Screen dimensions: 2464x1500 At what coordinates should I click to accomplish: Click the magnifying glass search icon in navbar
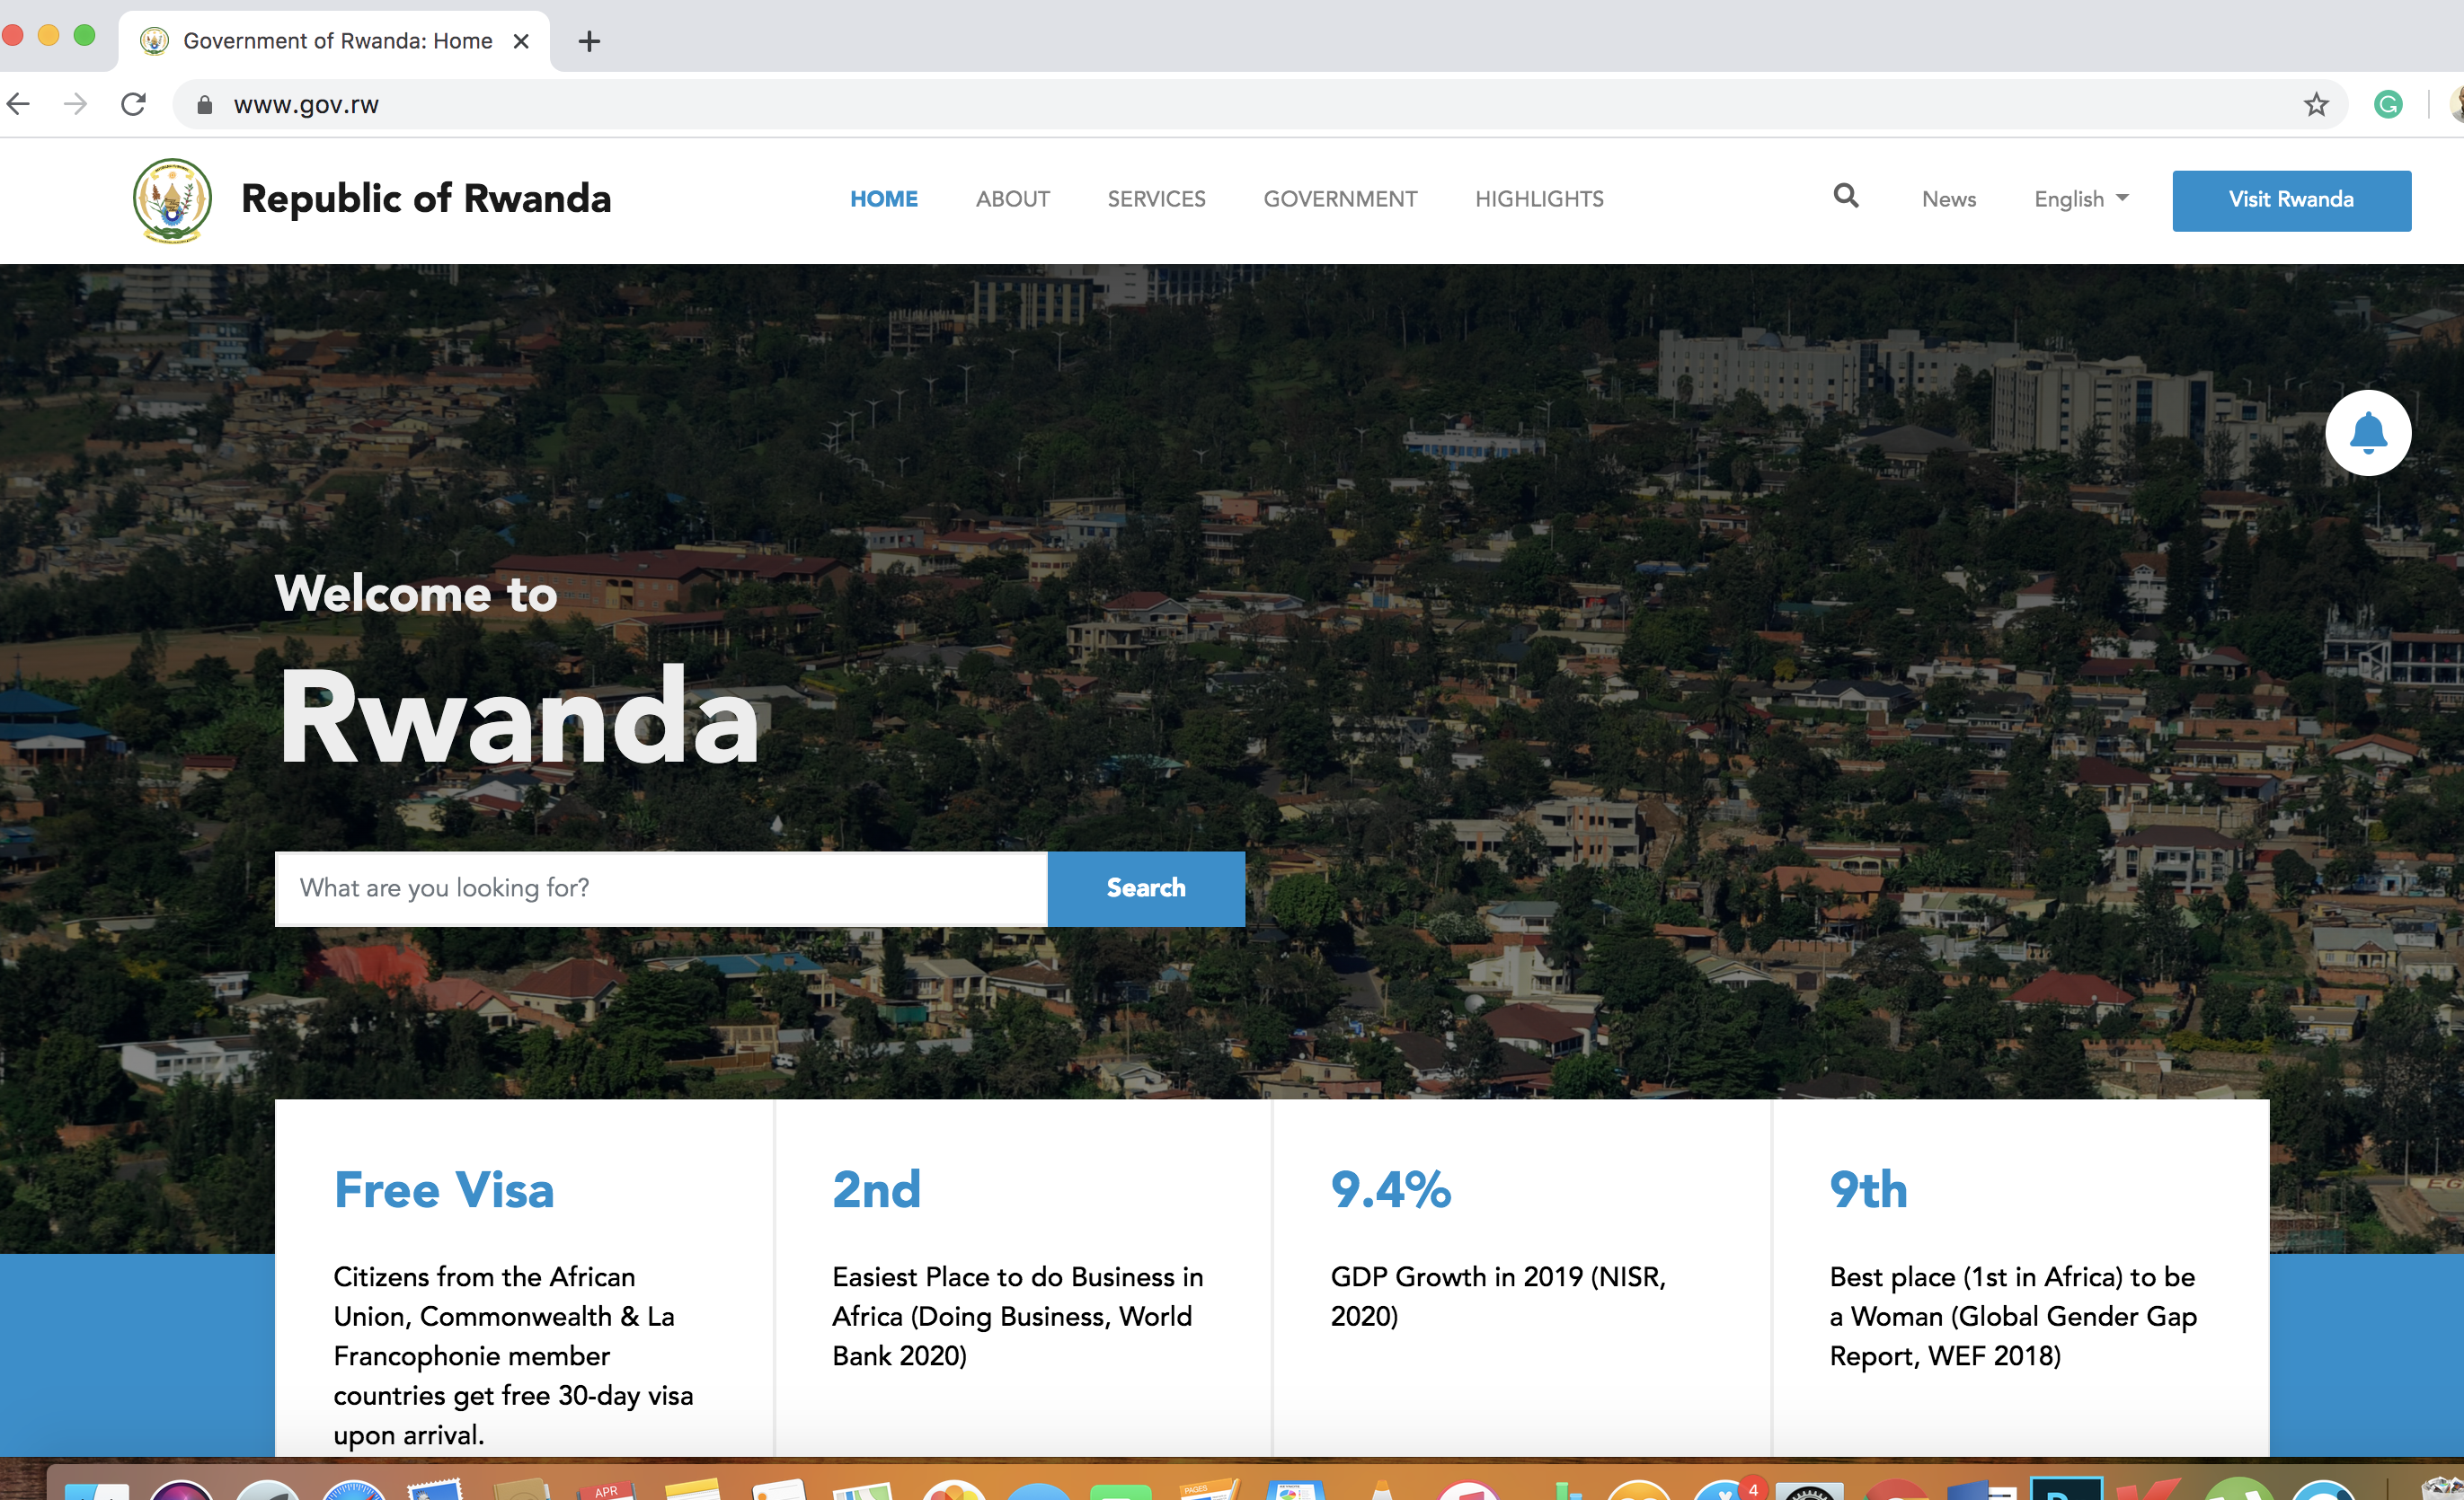coord(1845,197)
